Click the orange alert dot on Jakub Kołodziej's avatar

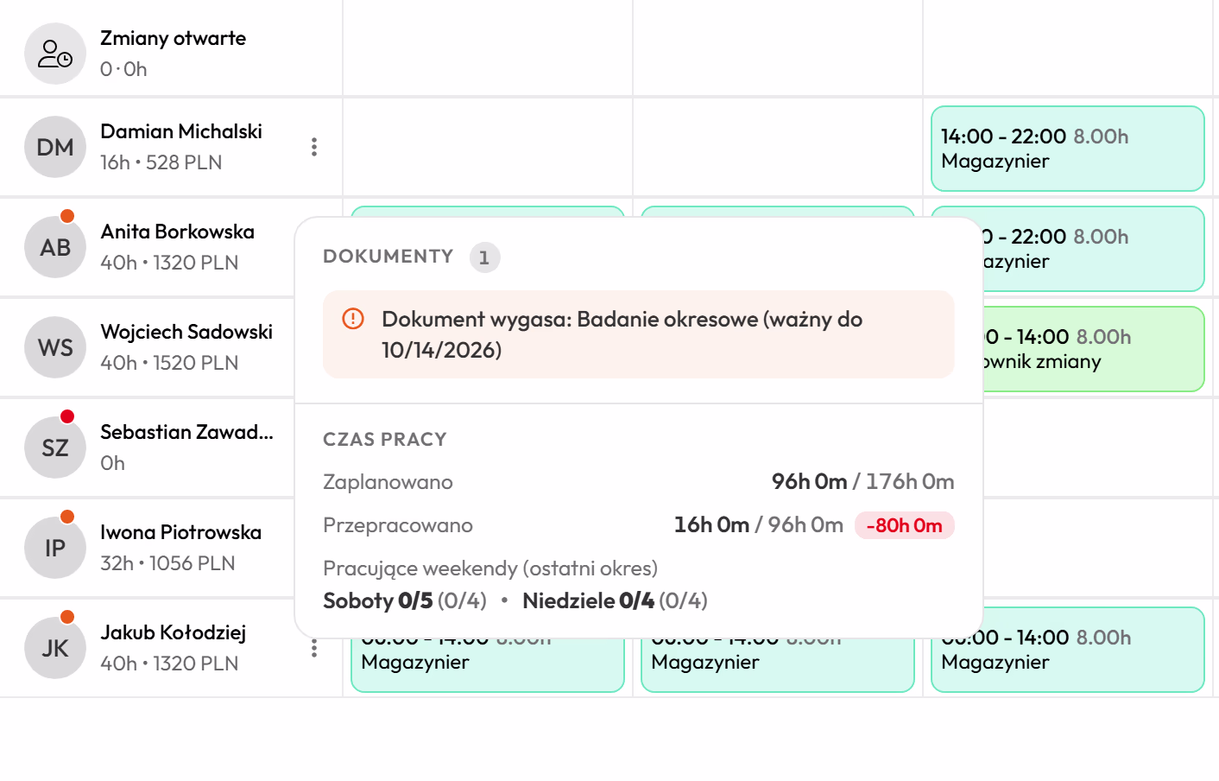click(67, 617)
